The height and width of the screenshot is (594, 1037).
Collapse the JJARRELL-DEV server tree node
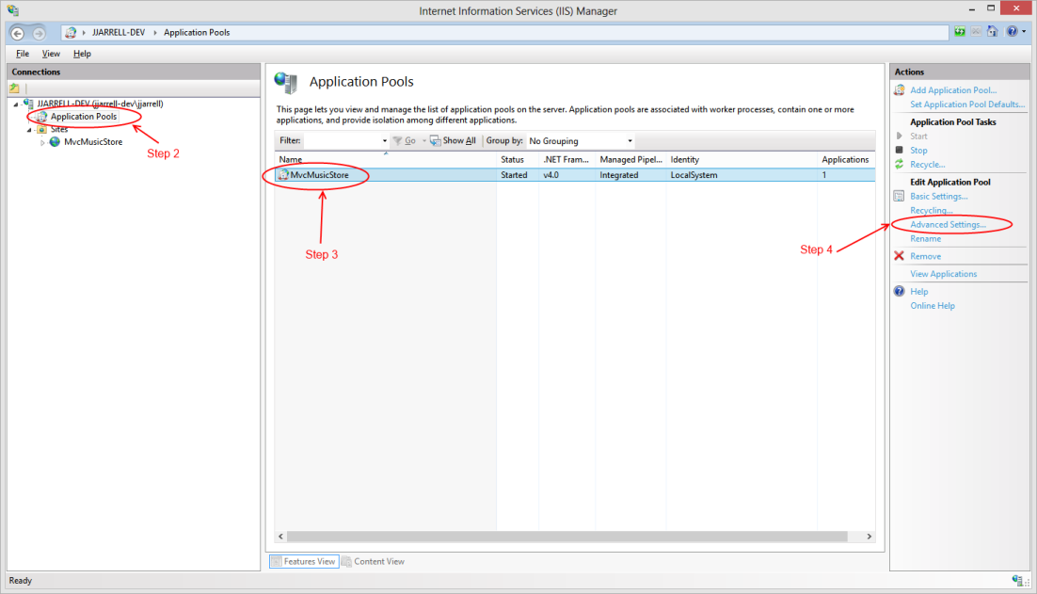click(16, 104)
